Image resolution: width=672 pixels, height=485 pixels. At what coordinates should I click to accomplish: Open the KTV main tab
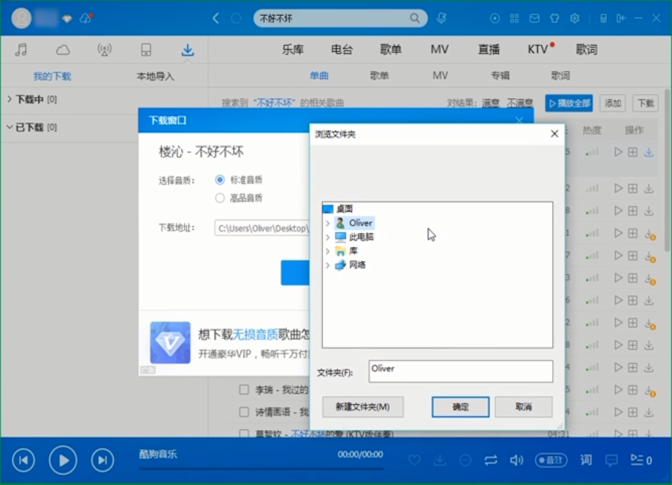538,50
